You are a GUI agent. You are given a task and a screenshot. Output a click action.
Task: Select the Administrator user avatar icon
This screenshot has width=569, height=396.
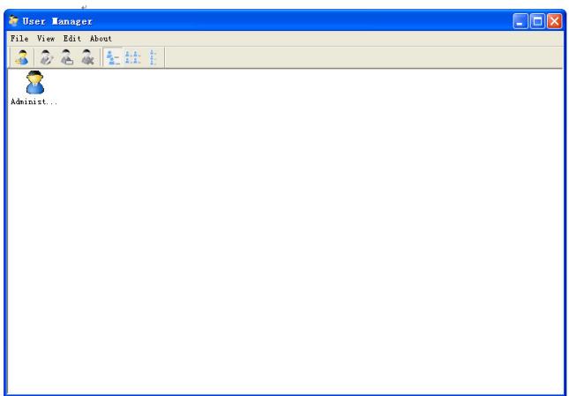pos(34,83)
